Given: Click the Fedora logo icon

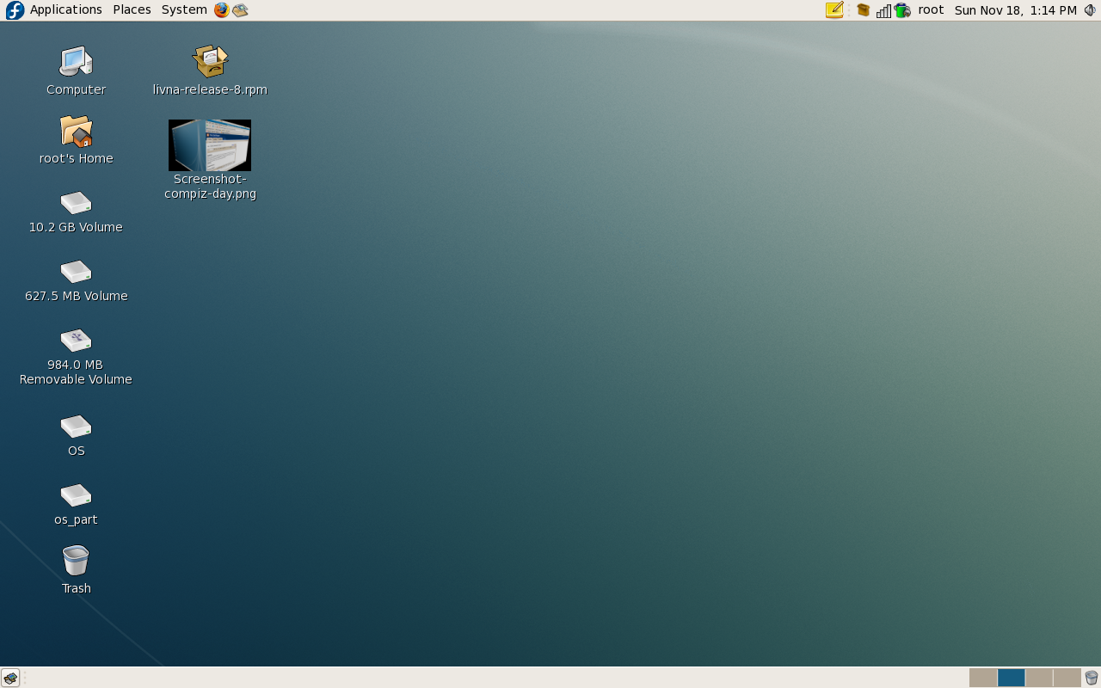Looking at the screenshot, I should pos(15,10).
